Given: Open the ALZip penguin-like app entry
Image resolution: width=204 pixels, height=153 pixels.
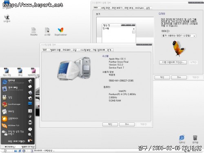Looking at the screenshot, I should [7, 98].
